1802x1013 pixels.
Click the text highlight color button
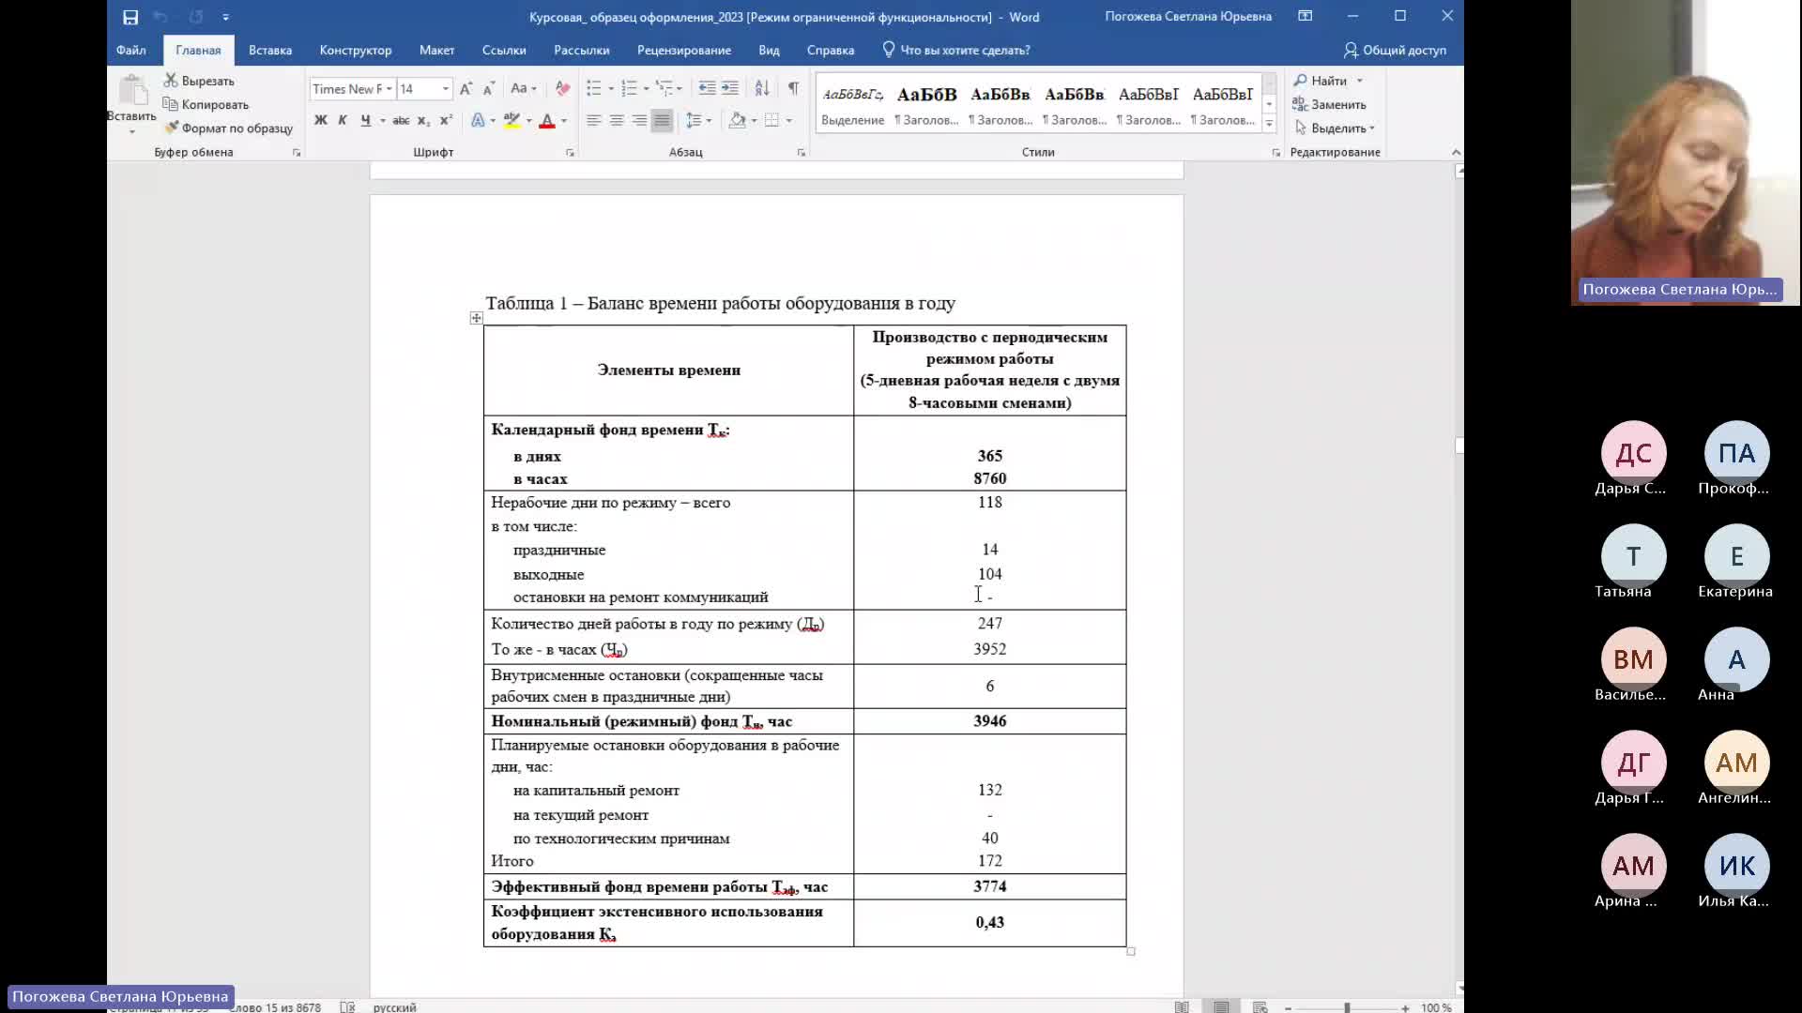(512, 120)
